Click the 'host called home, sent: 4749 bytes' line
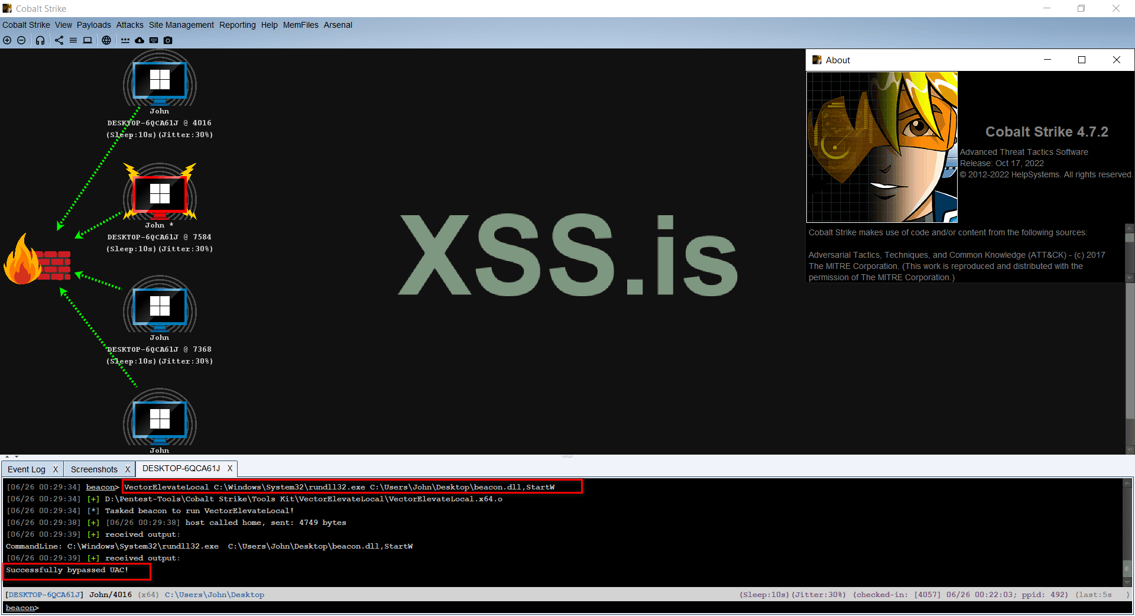 [x=265, y=523]
